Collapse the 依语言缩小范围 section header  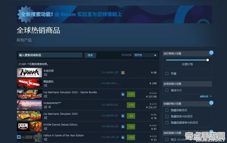(x=187, y=84)
